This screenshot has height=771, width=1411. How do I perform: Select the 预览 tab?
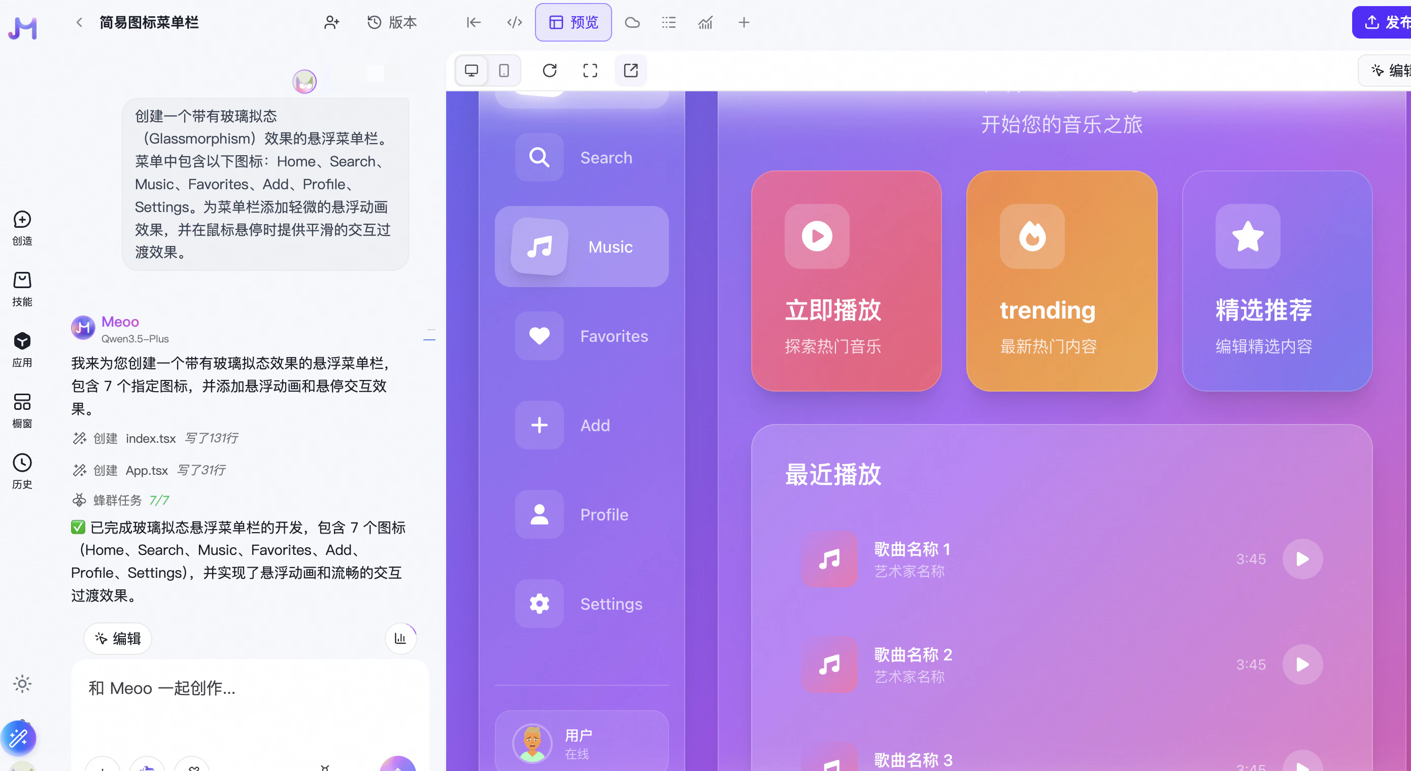[573, 22]
